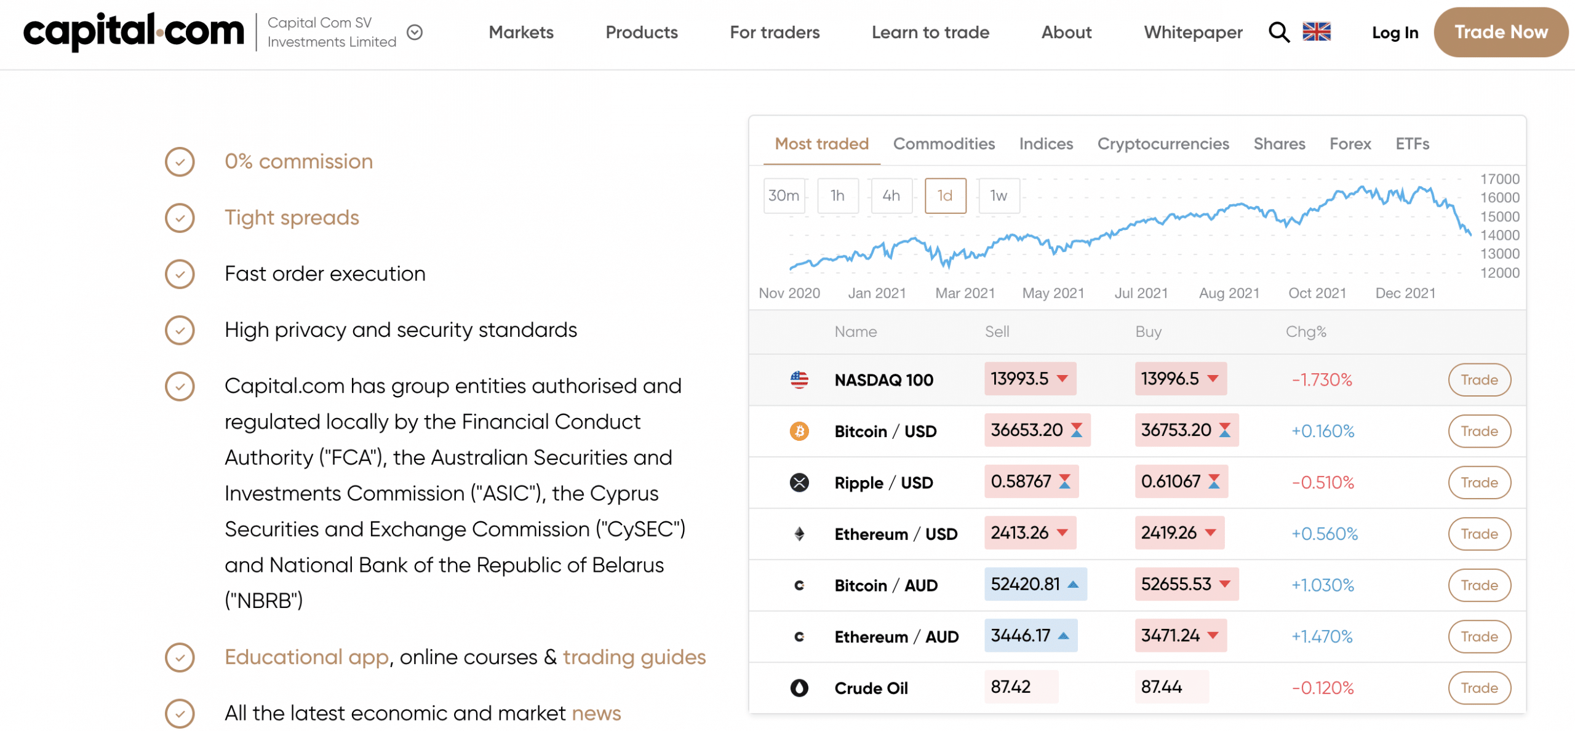
Task: Open the Educational app link
Action: (x=306, y=657)
